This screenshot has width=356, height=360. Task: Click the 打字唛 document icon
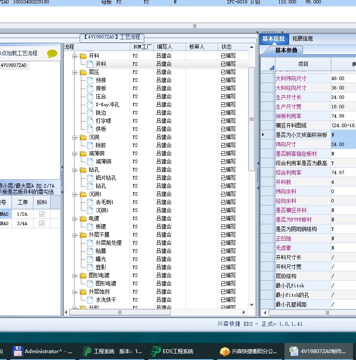coord(90,121)
